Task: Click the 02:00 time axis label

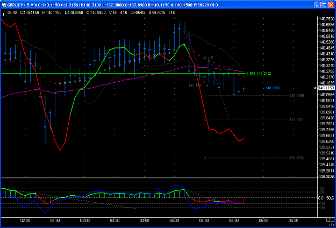Action: [25, 220]
